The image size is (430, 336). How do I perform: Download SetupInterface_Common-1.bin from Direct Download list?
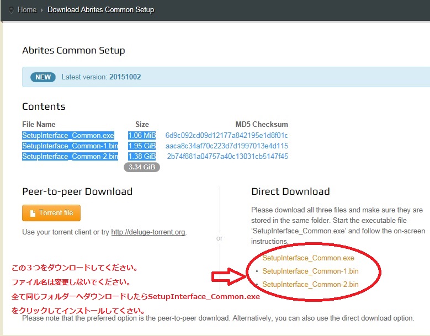[x=310, y=271]
